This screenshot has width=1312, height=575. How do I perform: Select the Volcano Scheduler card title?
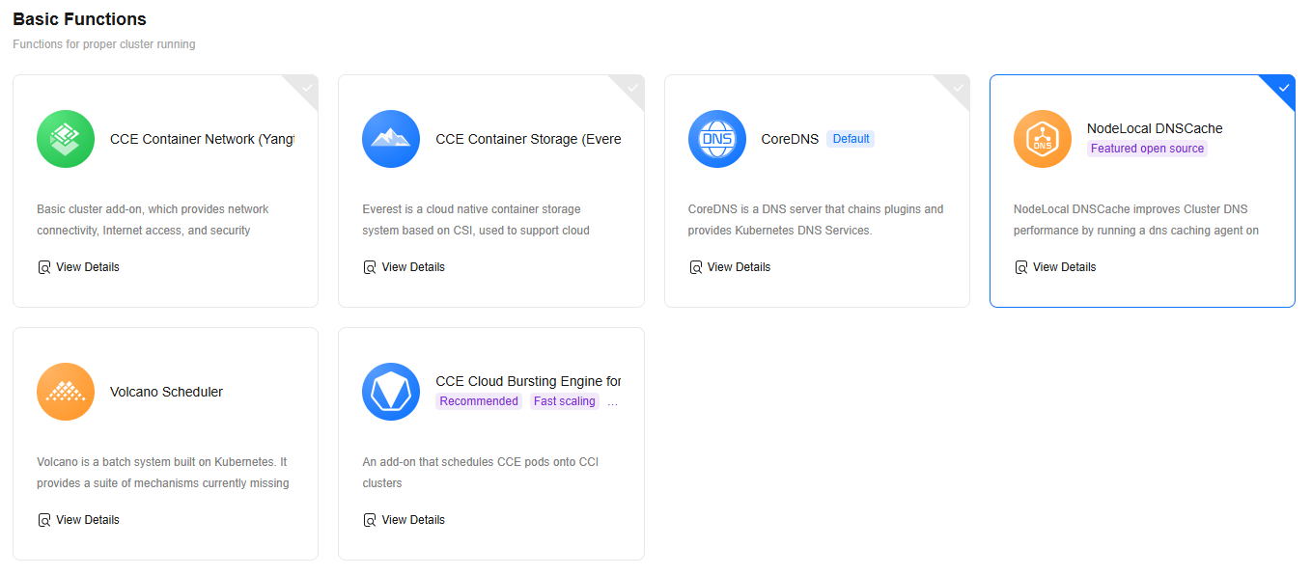click(x=166, y=392)
